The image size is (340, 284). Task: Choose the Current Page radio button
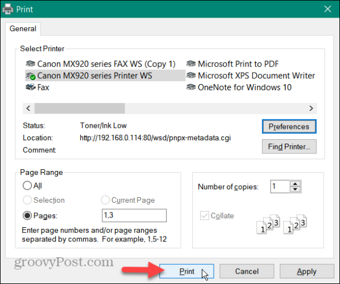[105, 200]
